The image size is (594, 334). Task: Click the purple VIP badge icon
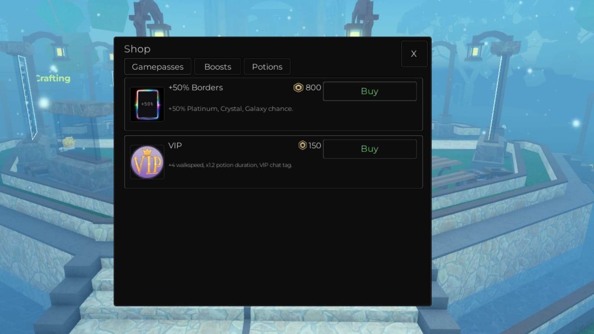(x=147, y=162)
